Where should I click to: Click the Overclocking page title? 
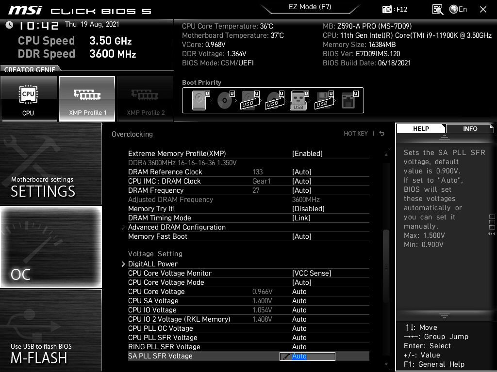pos(132,134)
